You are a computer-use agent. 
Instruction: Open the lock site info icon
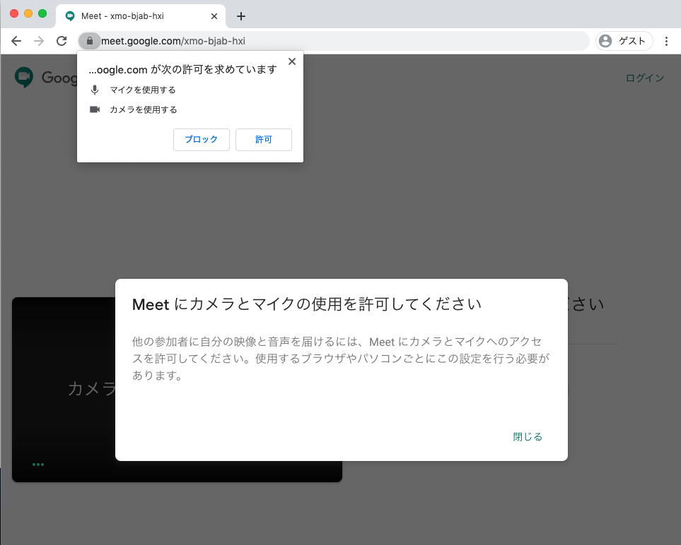90,41
